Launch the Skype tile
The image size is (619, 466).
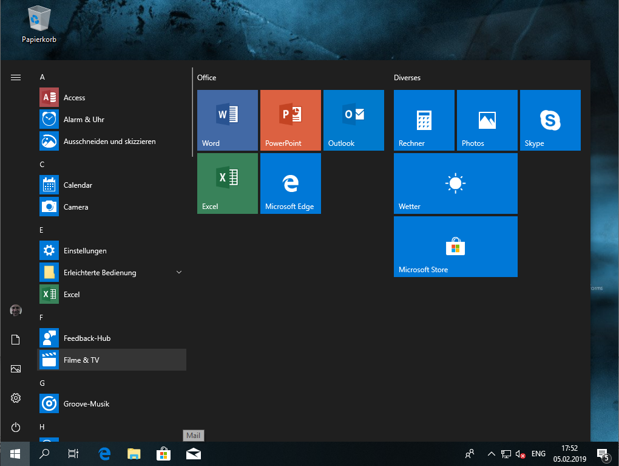point(550,120)
